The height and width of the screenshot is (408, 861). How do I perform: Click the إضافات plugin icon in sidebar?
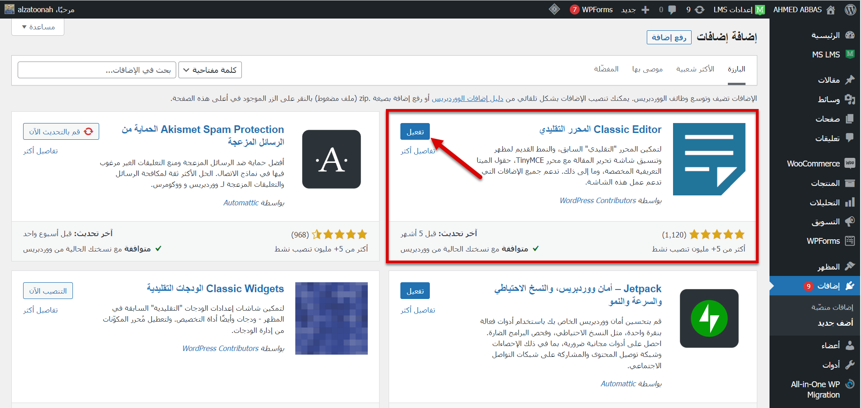[x=850, y=285]
